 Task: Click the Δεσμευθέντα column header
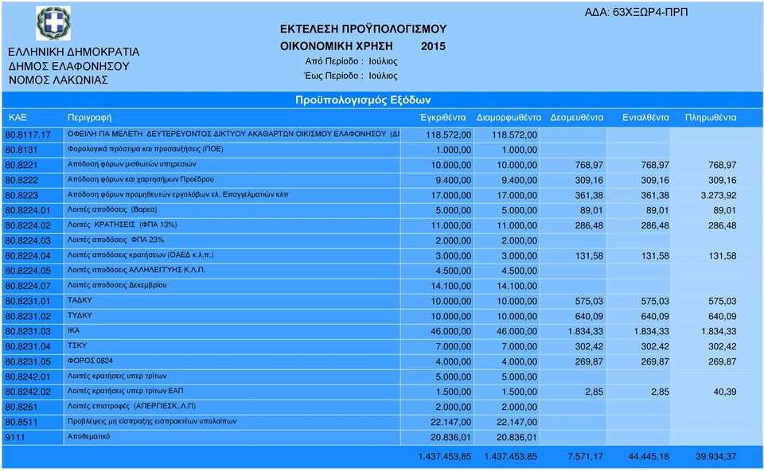click(x=576, y=117)
